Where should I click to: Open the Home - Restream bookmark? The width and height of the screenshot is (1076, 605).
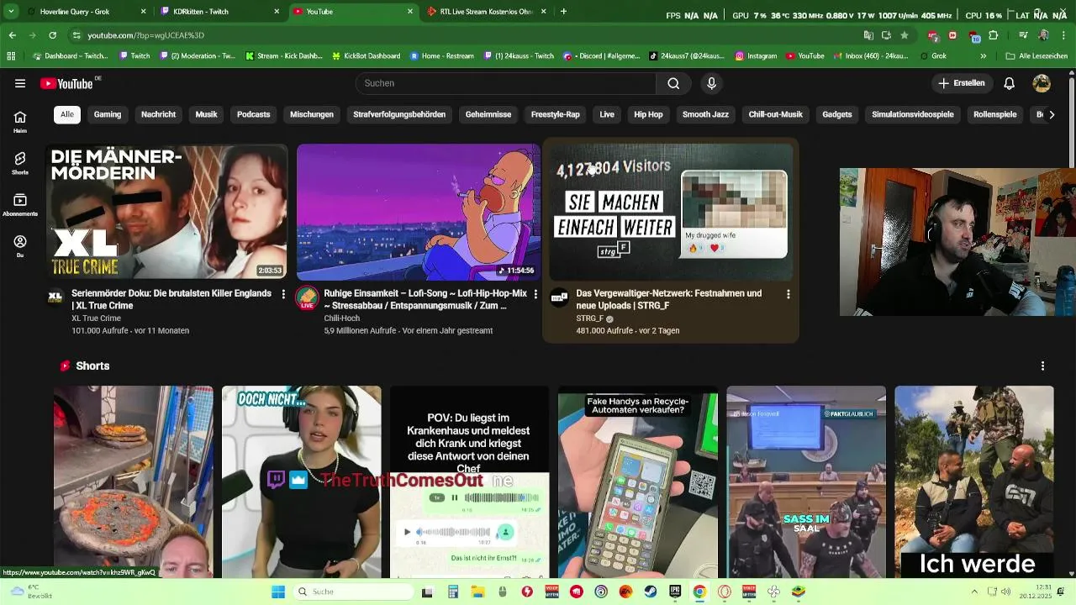pyautogui.click(x=442, y=56)
